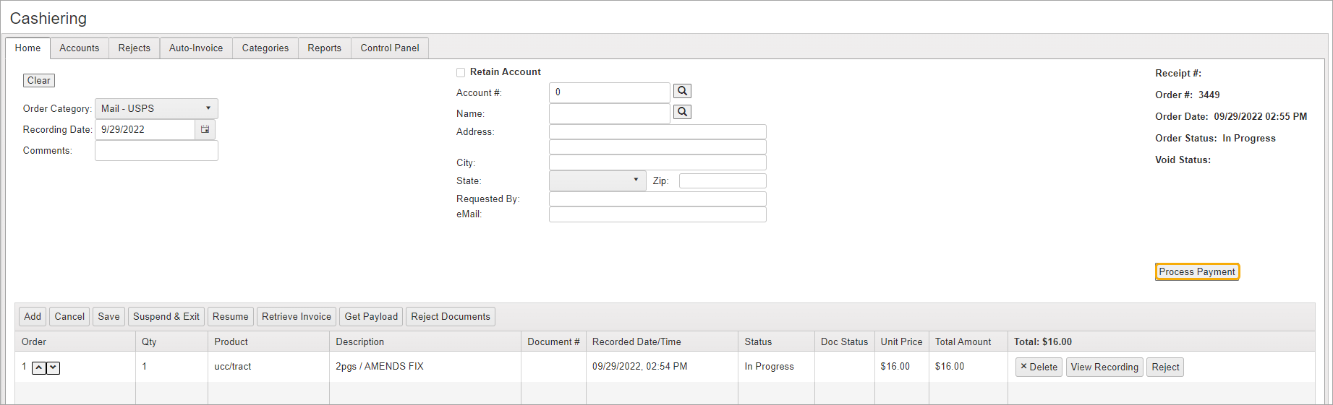Click the Get Payload button
This screenshot has height=405, width=1333.
pos(371,316)
